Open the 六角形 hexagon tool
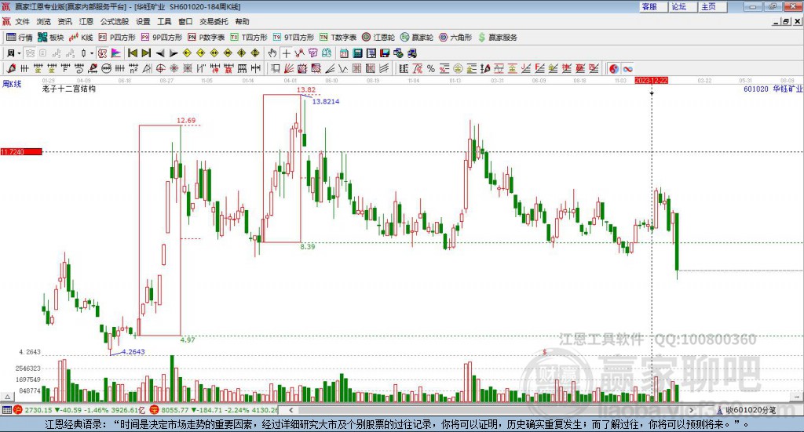 click(455, 38)
